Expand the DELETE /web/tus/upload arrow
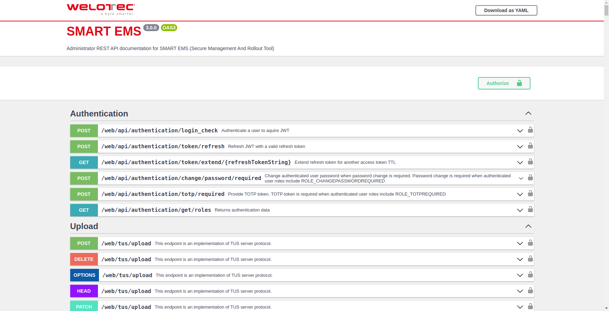The image size is (609, 311). coord(520,259)
